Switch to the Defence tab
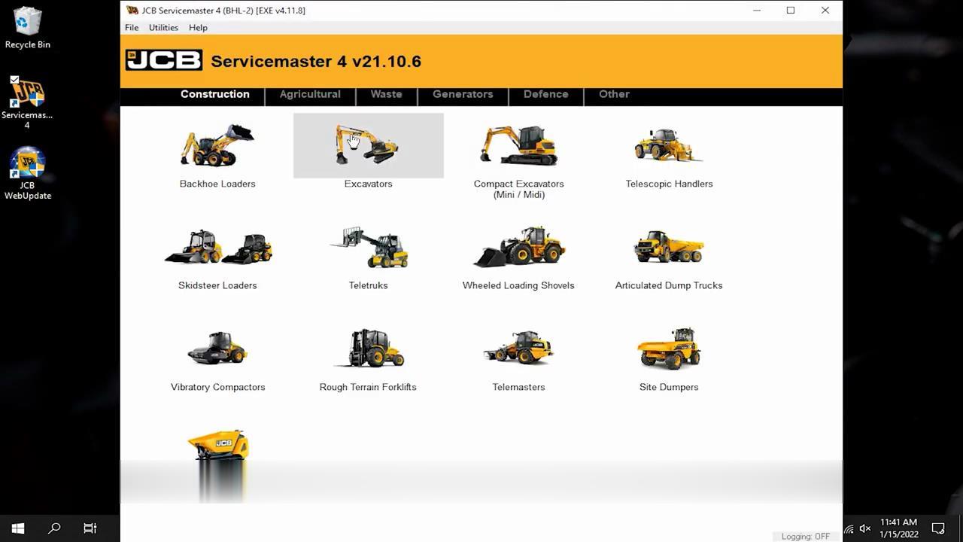963x542 pixels. click(x=545, y=94)
